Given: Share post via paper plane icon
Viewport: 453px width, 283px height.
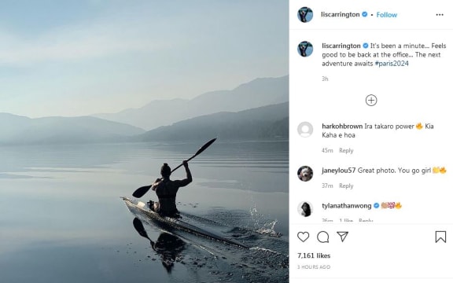Looking at the screenshot, I should tap(342, 237).
